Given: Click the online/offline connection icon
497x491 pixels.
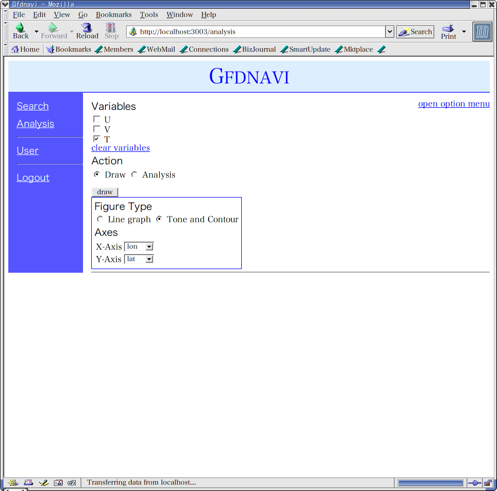Looking at the screenshot, I should coord(475,483).
